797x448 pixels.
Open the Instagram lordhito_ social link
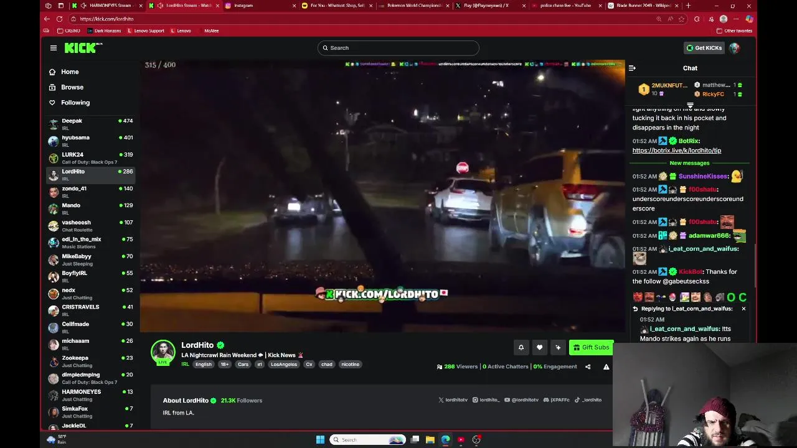486,400
